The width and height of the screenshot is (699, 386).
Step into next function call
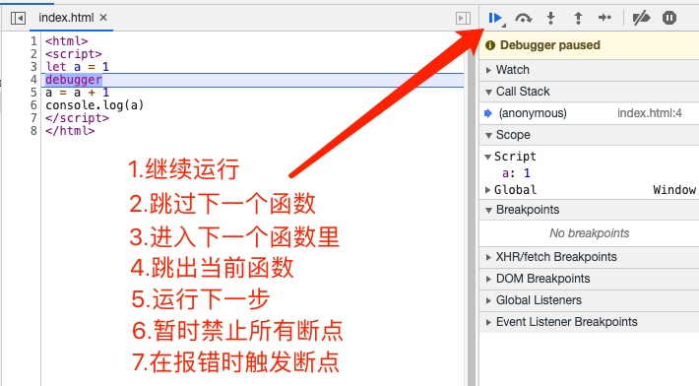551,18
